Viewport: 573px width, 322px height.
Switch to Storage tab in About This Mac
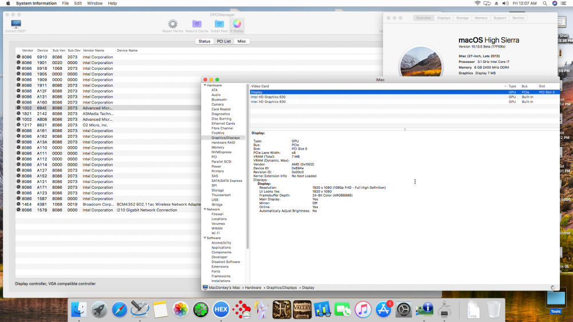click(x=462, y=18)
